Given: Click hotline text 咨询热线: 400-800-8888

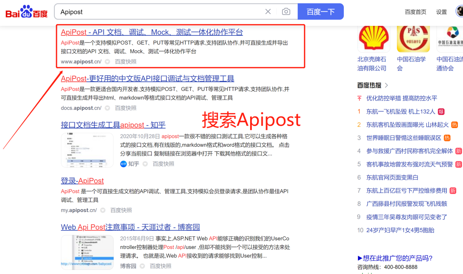Looking at the screenshot, I should click(x=387, y=267).
